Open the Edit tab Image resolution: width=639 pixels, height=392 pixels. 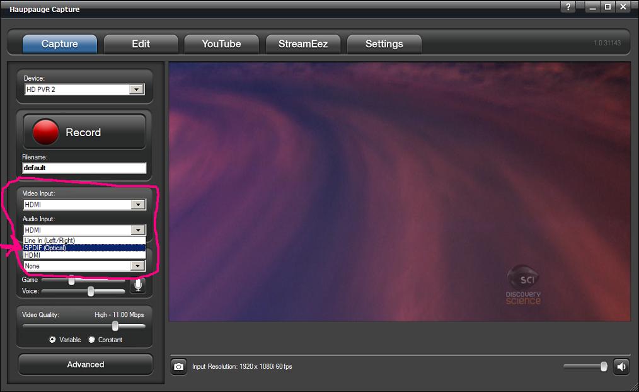pyautogui.click(x=141, y=44)
